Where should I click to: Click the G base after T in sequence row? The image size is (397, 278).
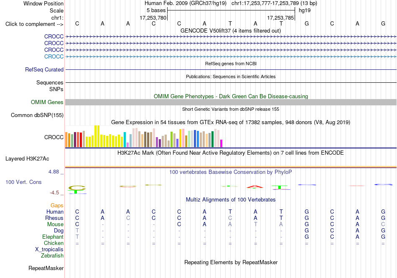(x=307, y=23)
